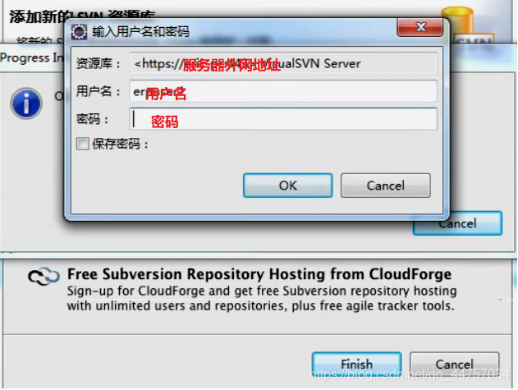Click the 用户名 username input field

[283, 91]
